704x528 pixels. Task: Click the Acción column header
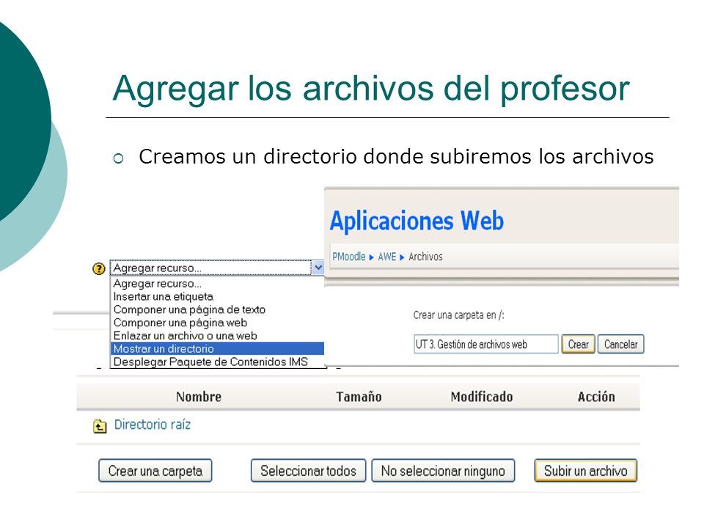(596, 397)
